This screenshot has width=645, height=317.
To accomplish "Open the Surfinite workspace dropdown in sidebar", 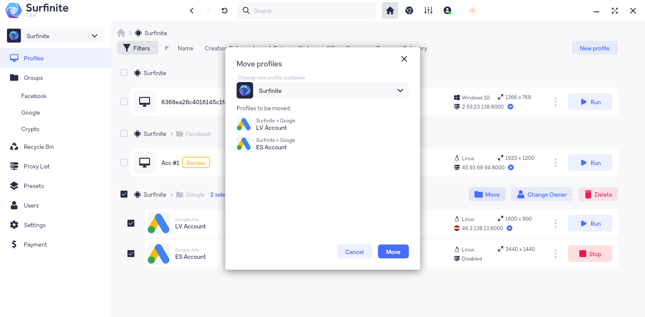I will (x=55, y=36).
